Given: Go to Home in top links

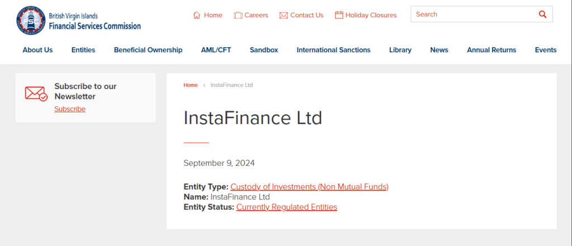Looking at the screenshot, I should click(x=213, y=15).
